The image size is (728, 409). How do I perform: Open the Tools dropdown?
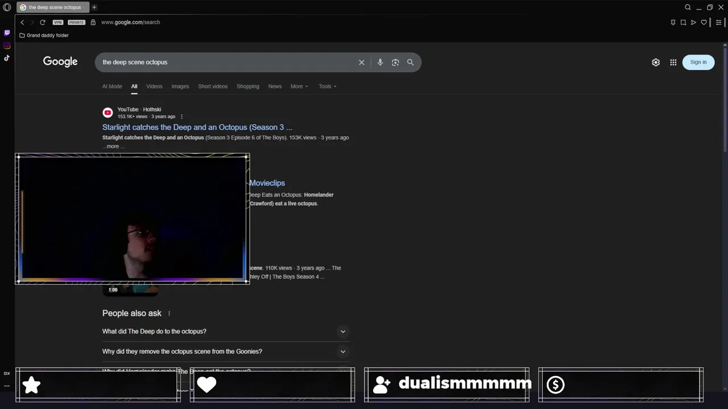pyautogui.click(x=328, y=86)
